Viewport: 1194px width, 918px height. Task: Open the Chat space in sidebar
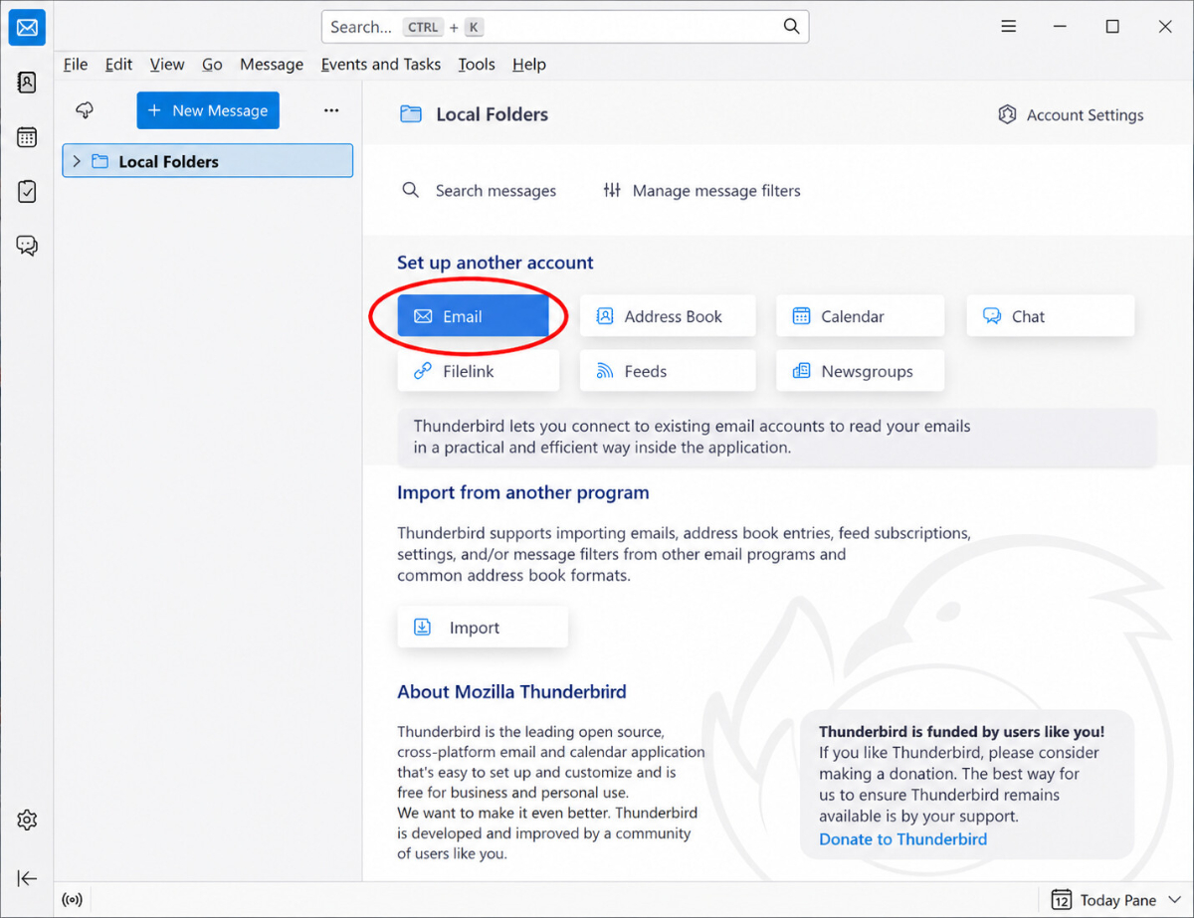27,245
